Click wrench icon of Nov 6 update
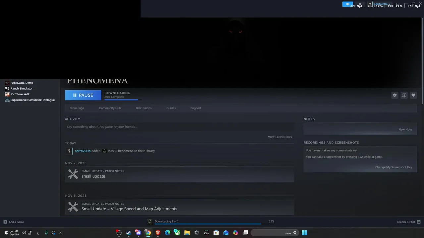 pyautogui.click(x=73, y=207)
